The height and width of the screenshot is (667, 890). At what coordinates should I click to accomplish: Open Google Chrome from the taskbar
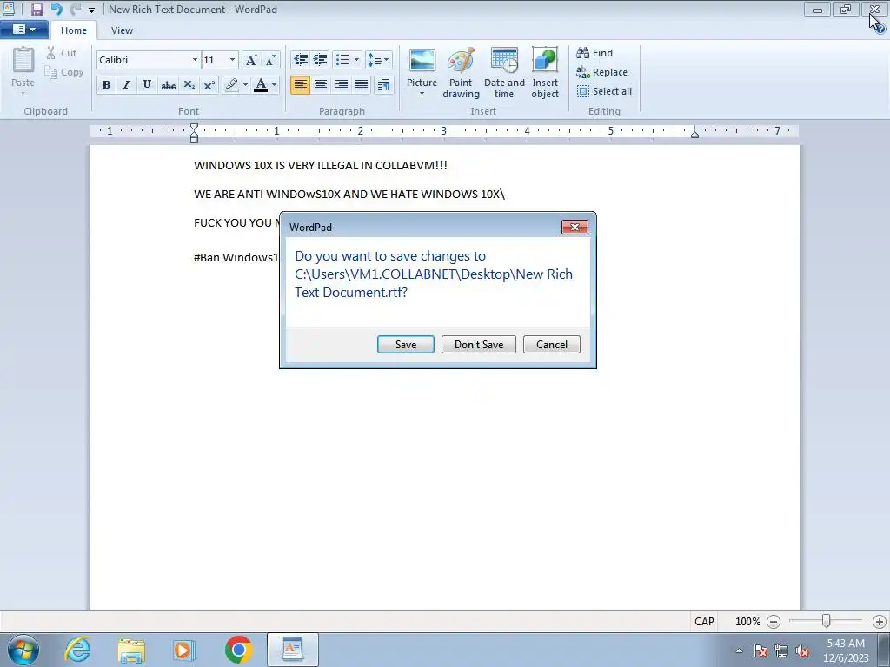point(238,650)
